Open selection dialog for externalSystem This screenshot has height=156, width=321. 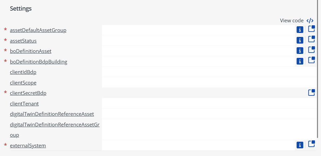[312, 144]
